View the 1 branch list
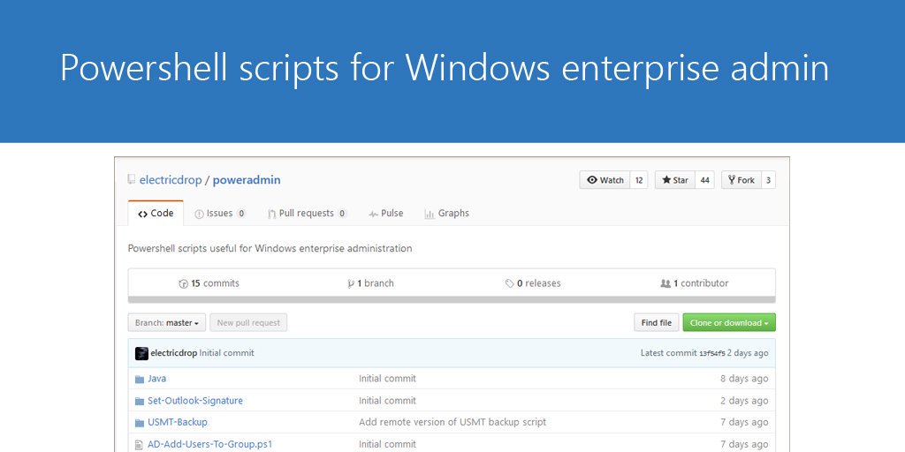 [370, 283]
